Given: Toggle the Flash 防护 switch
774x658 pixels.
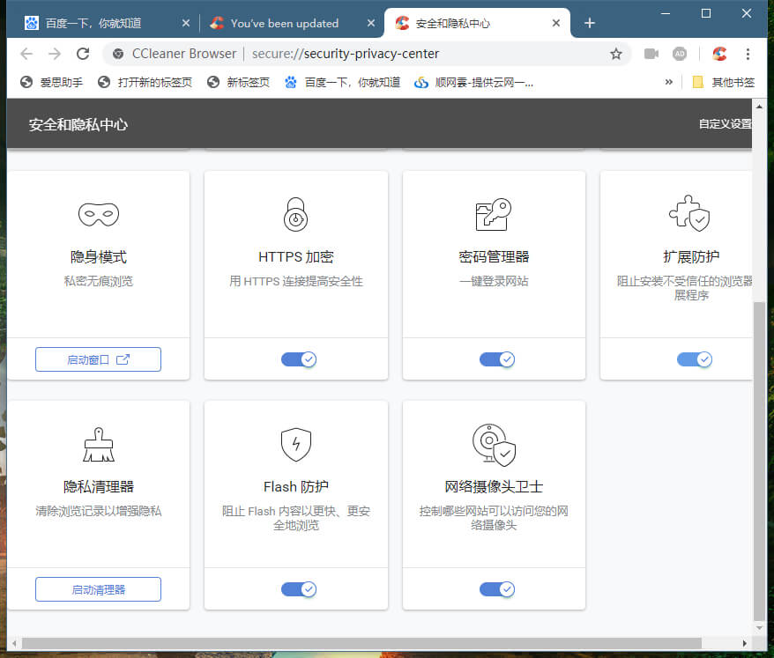Looking at the screenshot, I should point(299,589).
